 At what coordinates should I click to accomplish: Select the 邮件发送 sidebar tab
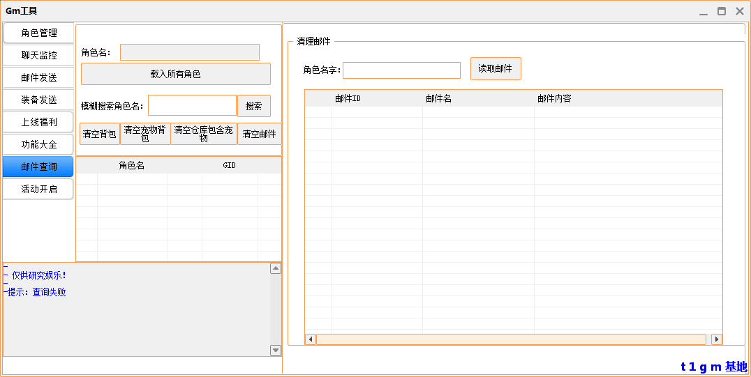coord(38,77)
